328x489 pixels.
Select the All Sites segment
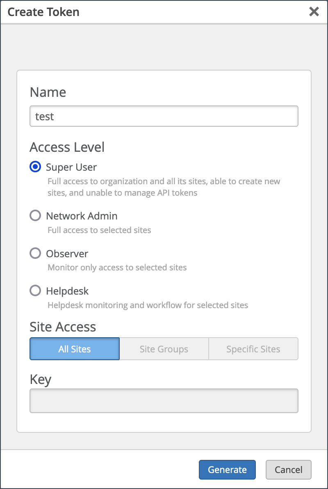pyautogui.click(x=75, y=349)
